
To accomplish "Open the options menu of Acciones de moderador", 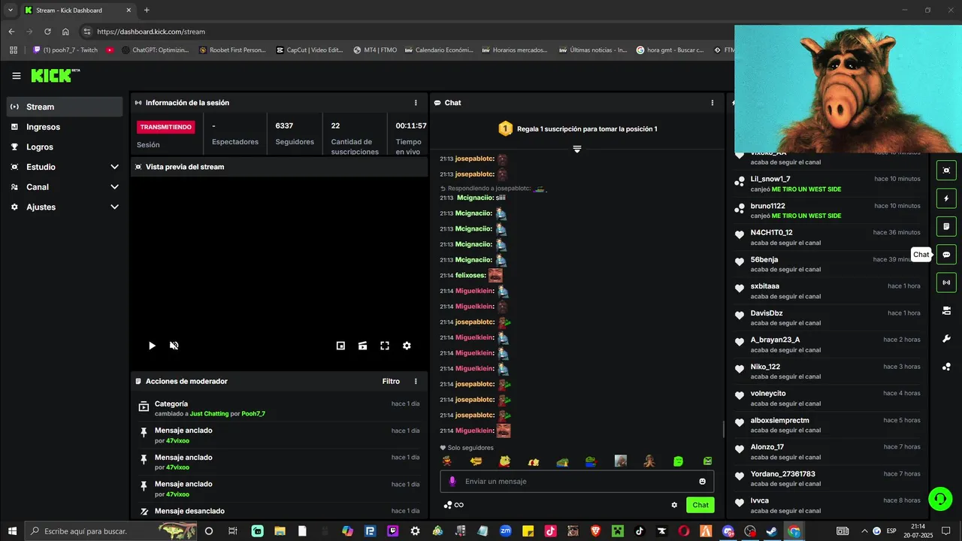I will (x=416, y=382).
